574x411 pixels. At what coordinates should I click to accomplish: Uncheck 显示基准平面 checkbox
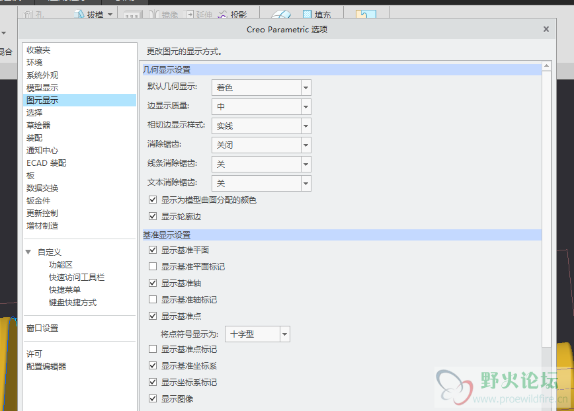pyautogui.click(x=153, y=250)
